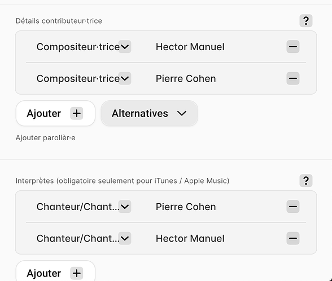
Task: Open role dropdown for Hector Manuel composer row
Action: pos(125,47)
